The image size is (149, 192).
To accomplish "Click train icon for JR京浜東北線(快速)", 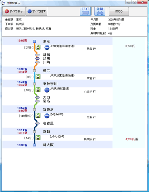I will pyautogui.click(x=38, y=77).
